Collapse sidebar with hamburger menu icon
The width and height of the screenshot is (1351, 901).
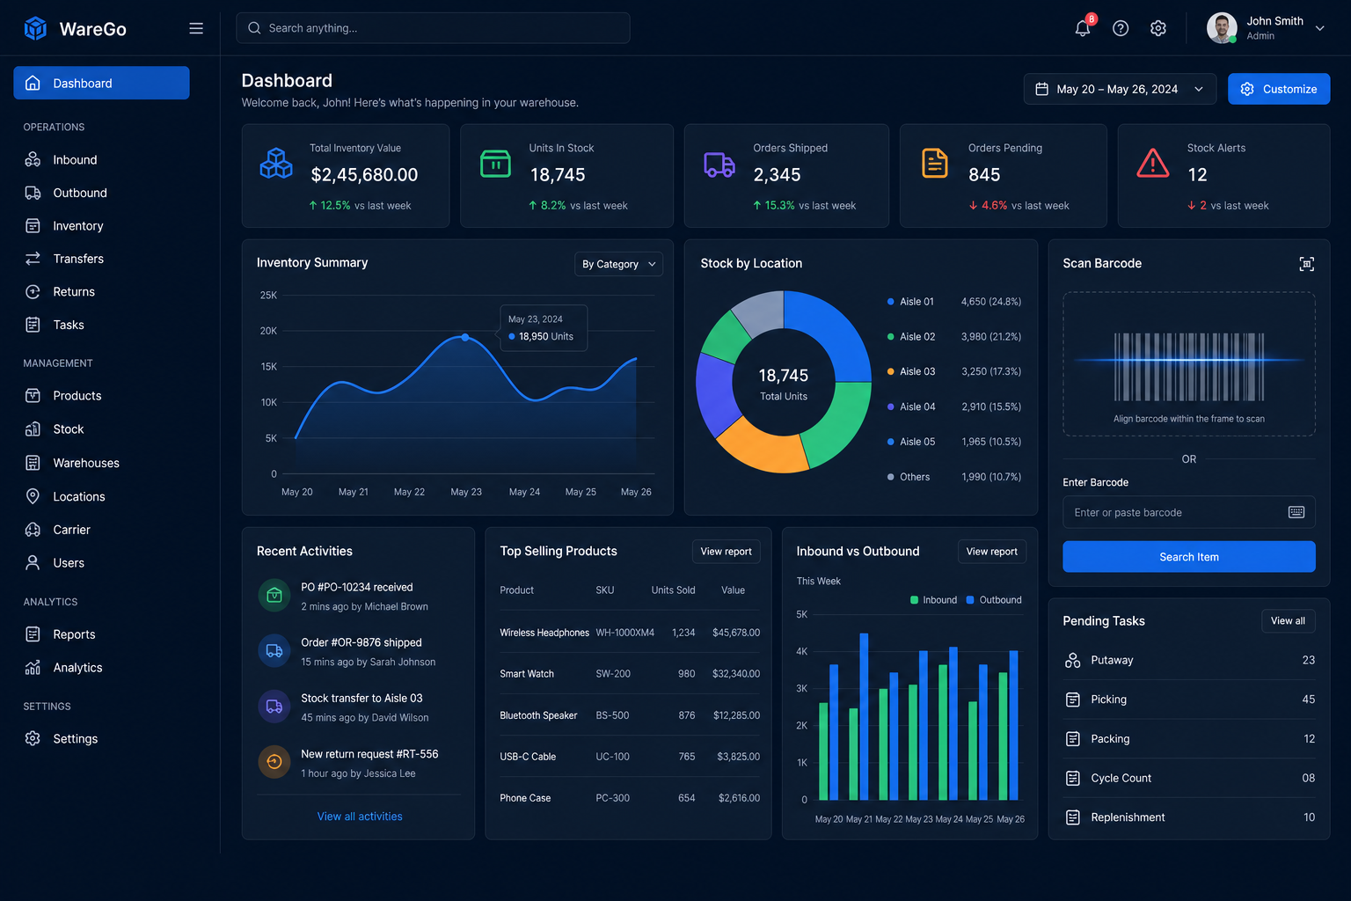click(x=196, y=28)
